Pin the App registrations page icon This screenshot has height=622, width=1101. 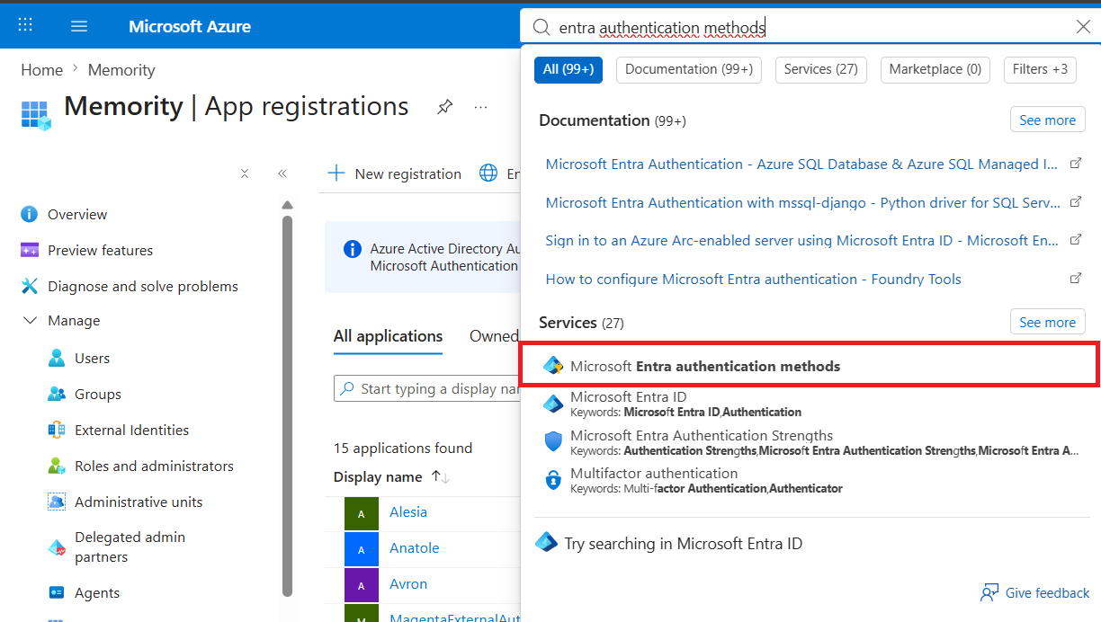click(x=444, y=107)
